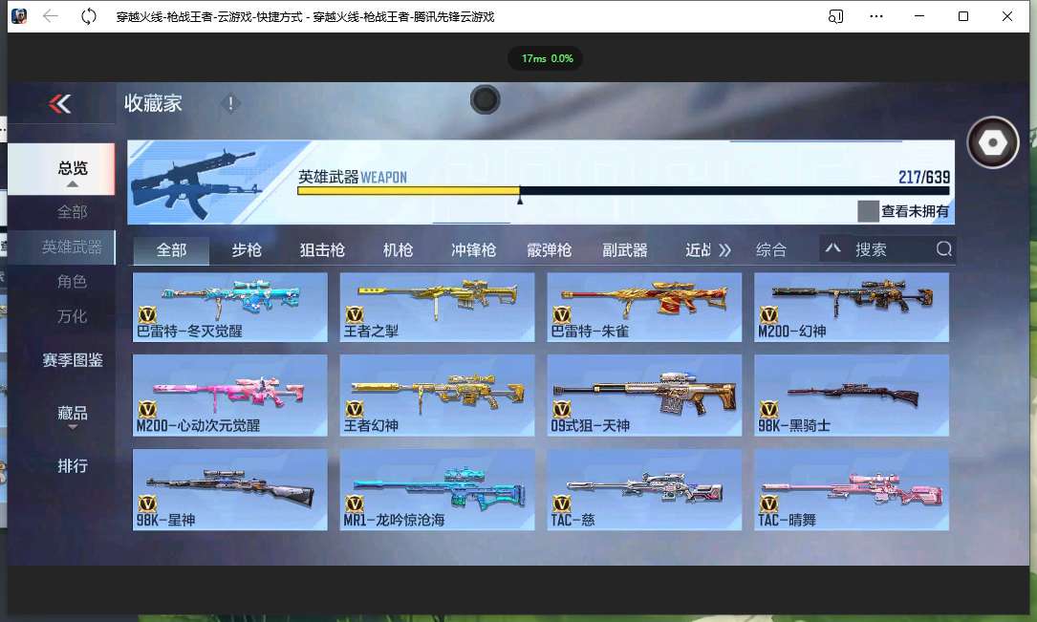1037x622 pixels.
Task: Toggle the 查看未拥有 checkbox
Action: tap(868, 211)
